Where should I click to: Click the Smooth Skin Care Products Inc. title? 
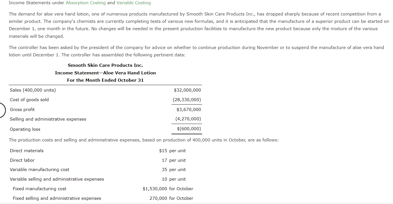tap(105, 65)
